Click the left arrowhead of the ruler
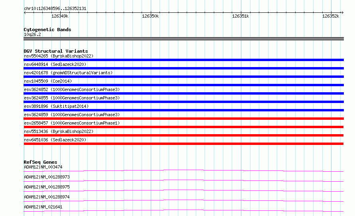Viewport: 355px width, 216px height. point(25,12)
